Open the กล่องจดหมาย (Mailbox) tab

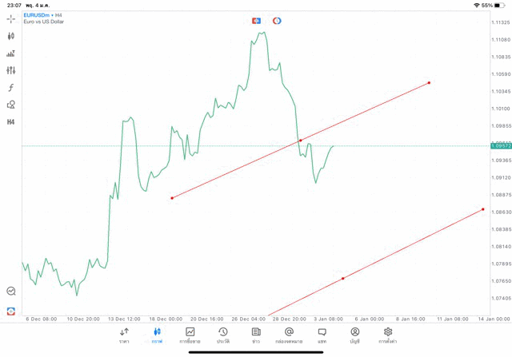pos(289,335)
